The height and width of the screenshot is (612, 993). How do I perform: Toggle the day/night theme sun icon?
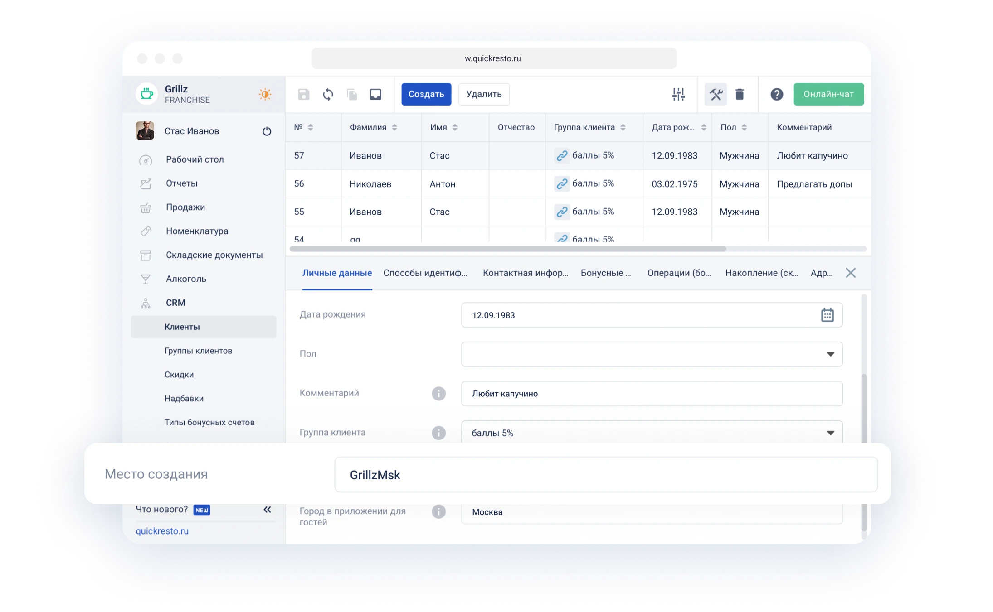coord(265,94)
